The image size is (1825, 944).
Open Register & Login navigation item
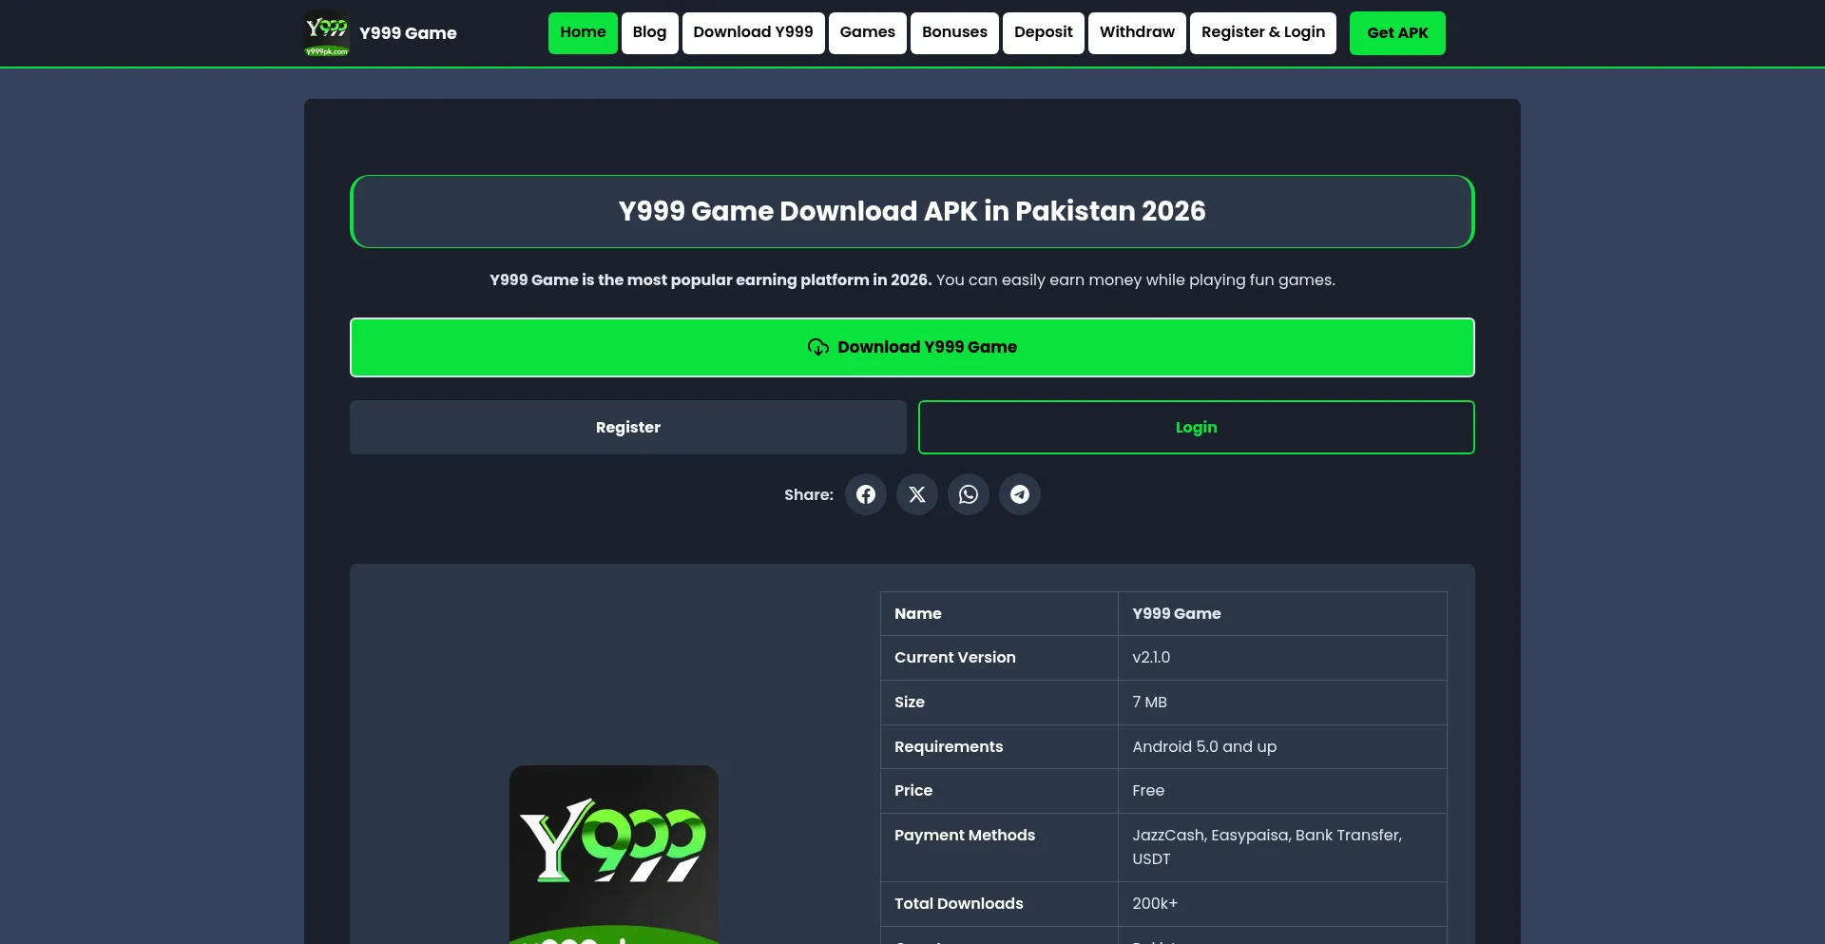[1263, 33]
